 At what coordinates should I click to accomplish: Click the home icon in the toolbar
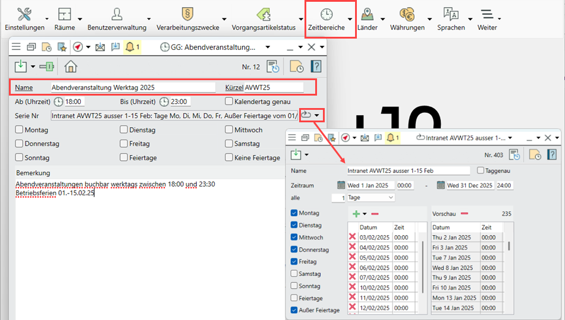click(71, 66)
